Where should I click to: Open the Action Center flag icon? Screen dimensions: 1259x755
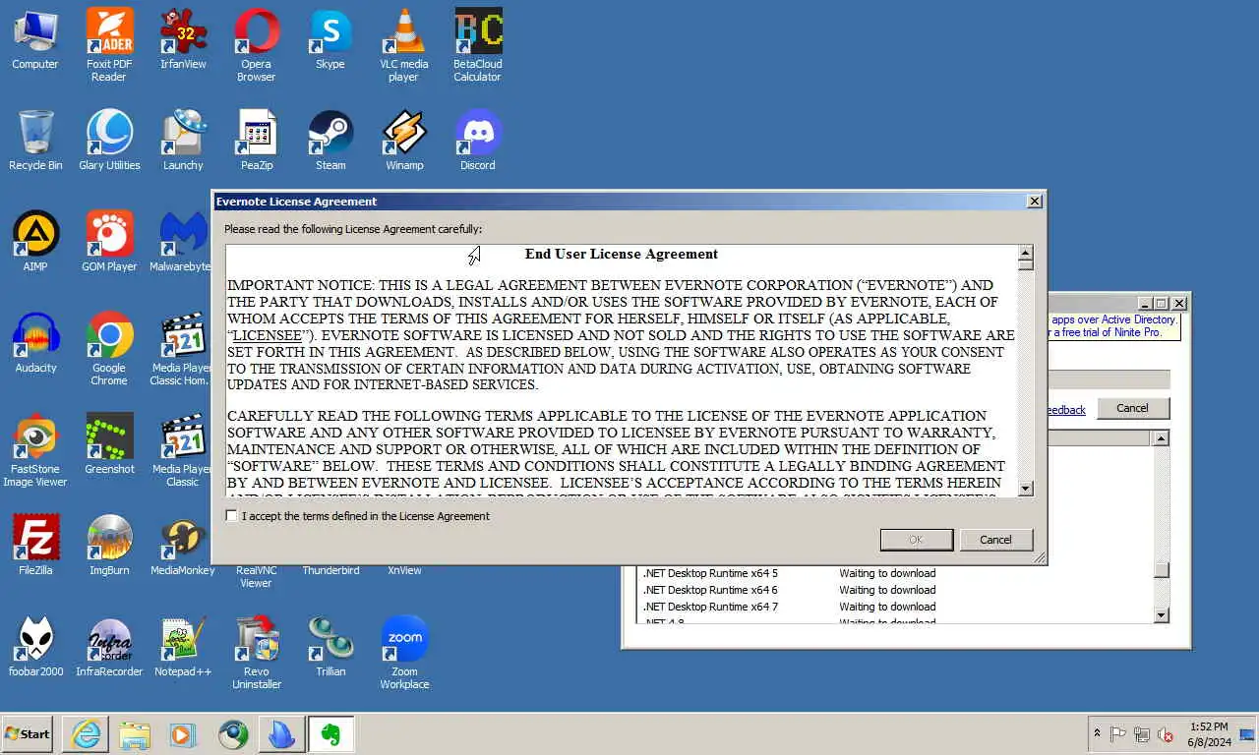1118,734
